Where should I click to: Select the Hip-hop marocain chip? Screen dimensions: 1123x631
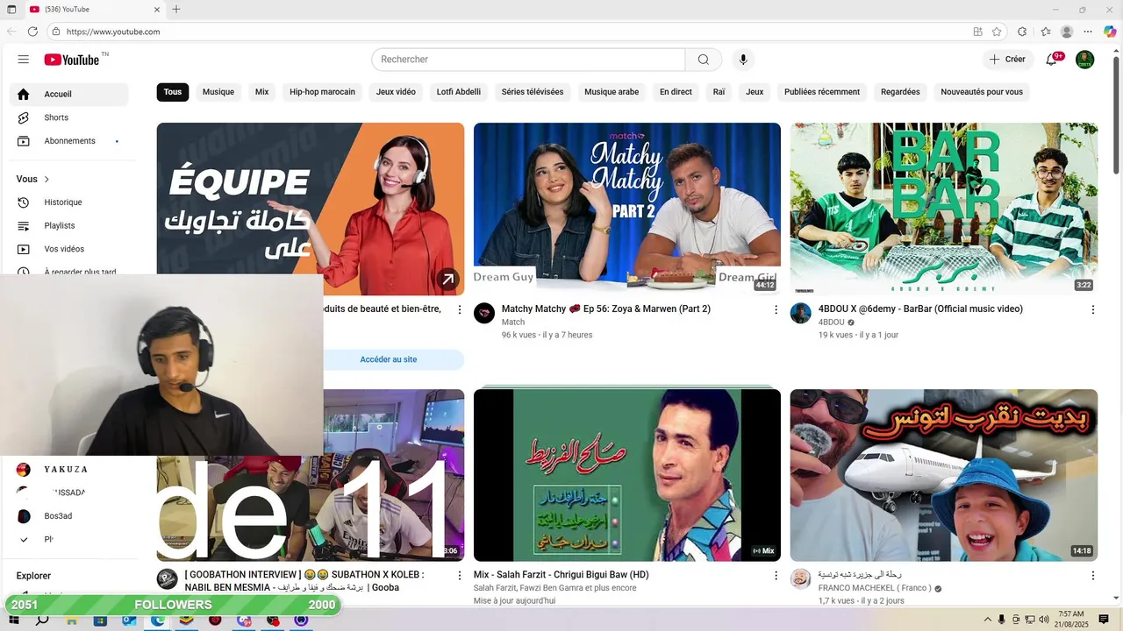tap(323, 92)
